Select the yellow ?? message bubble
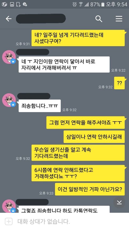Screen dimensions: 129x230 (119, 83)
